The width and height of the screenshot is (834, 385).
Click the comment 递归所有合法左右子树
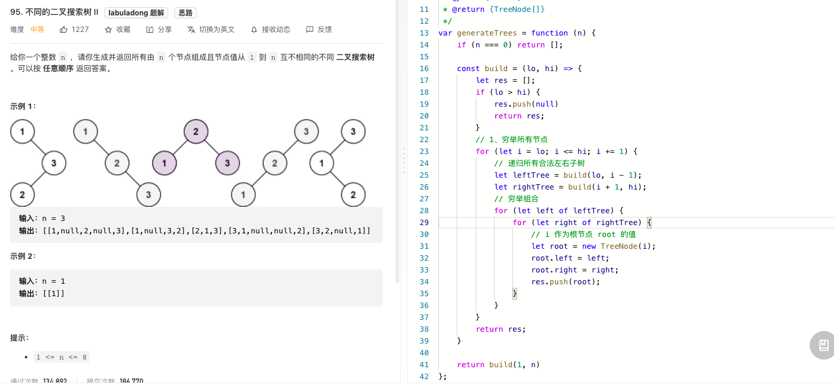point(540,163)
